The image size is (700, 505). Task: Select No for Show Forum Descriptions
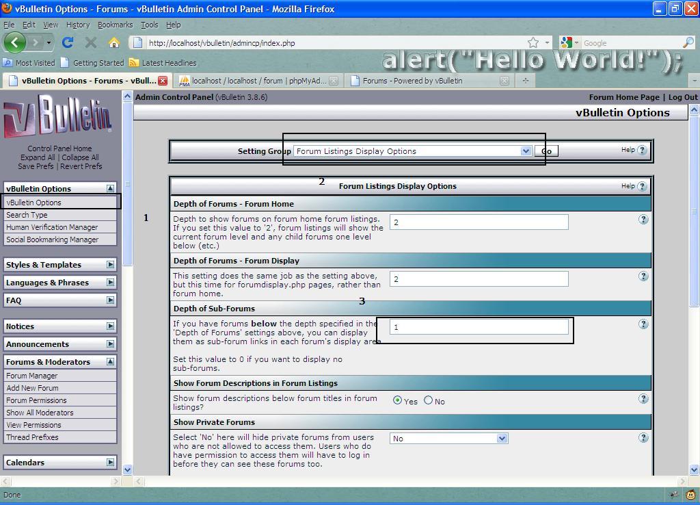click(428, 400)
